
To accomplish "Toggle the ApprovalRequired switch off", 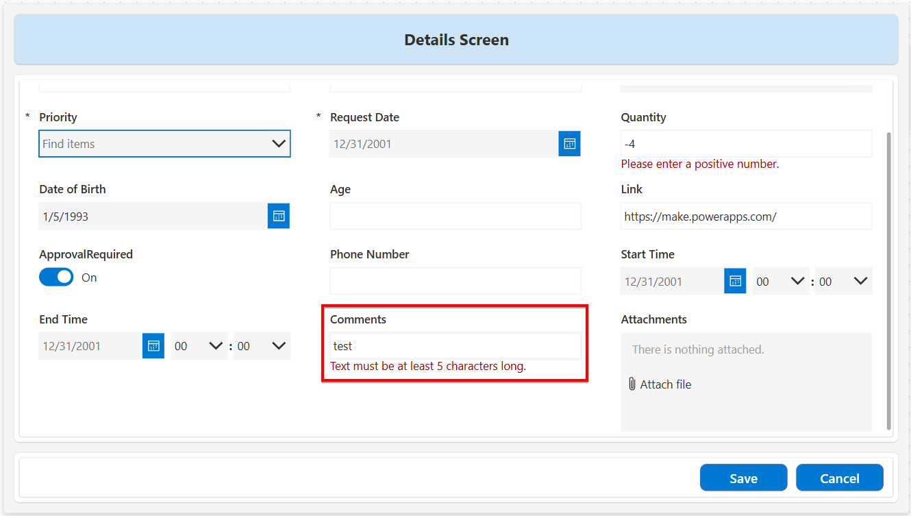I will 56,278.
